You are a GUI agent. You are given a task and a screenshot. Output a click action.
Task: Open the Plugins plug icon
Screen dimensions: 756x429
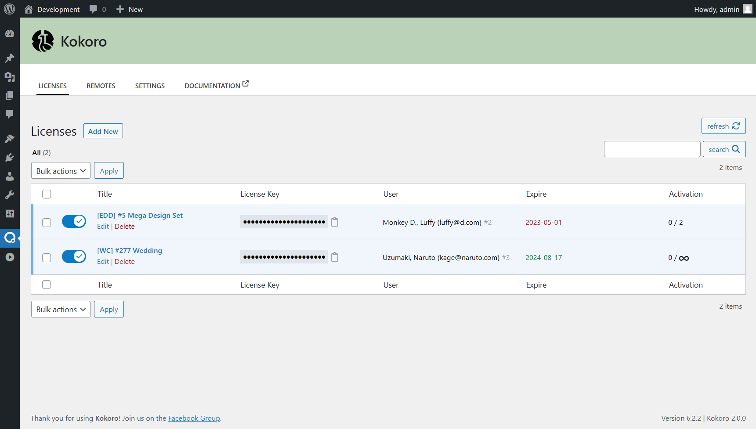pos(10,157)
